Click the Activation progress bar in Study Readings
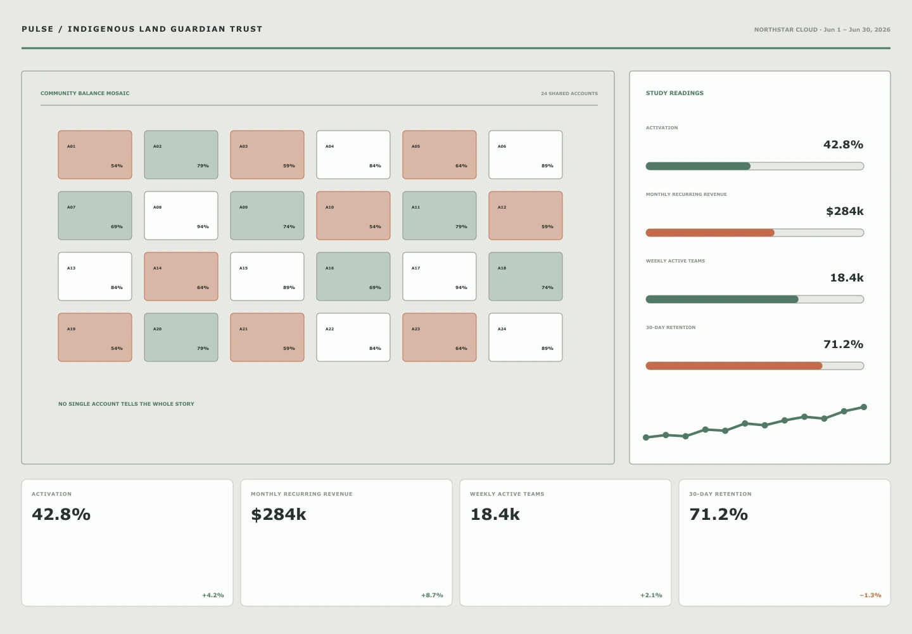 click(x=755, y=166)
